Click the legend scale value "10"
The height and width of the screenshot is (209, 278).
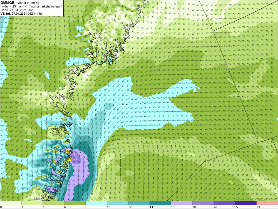point(108,207)
